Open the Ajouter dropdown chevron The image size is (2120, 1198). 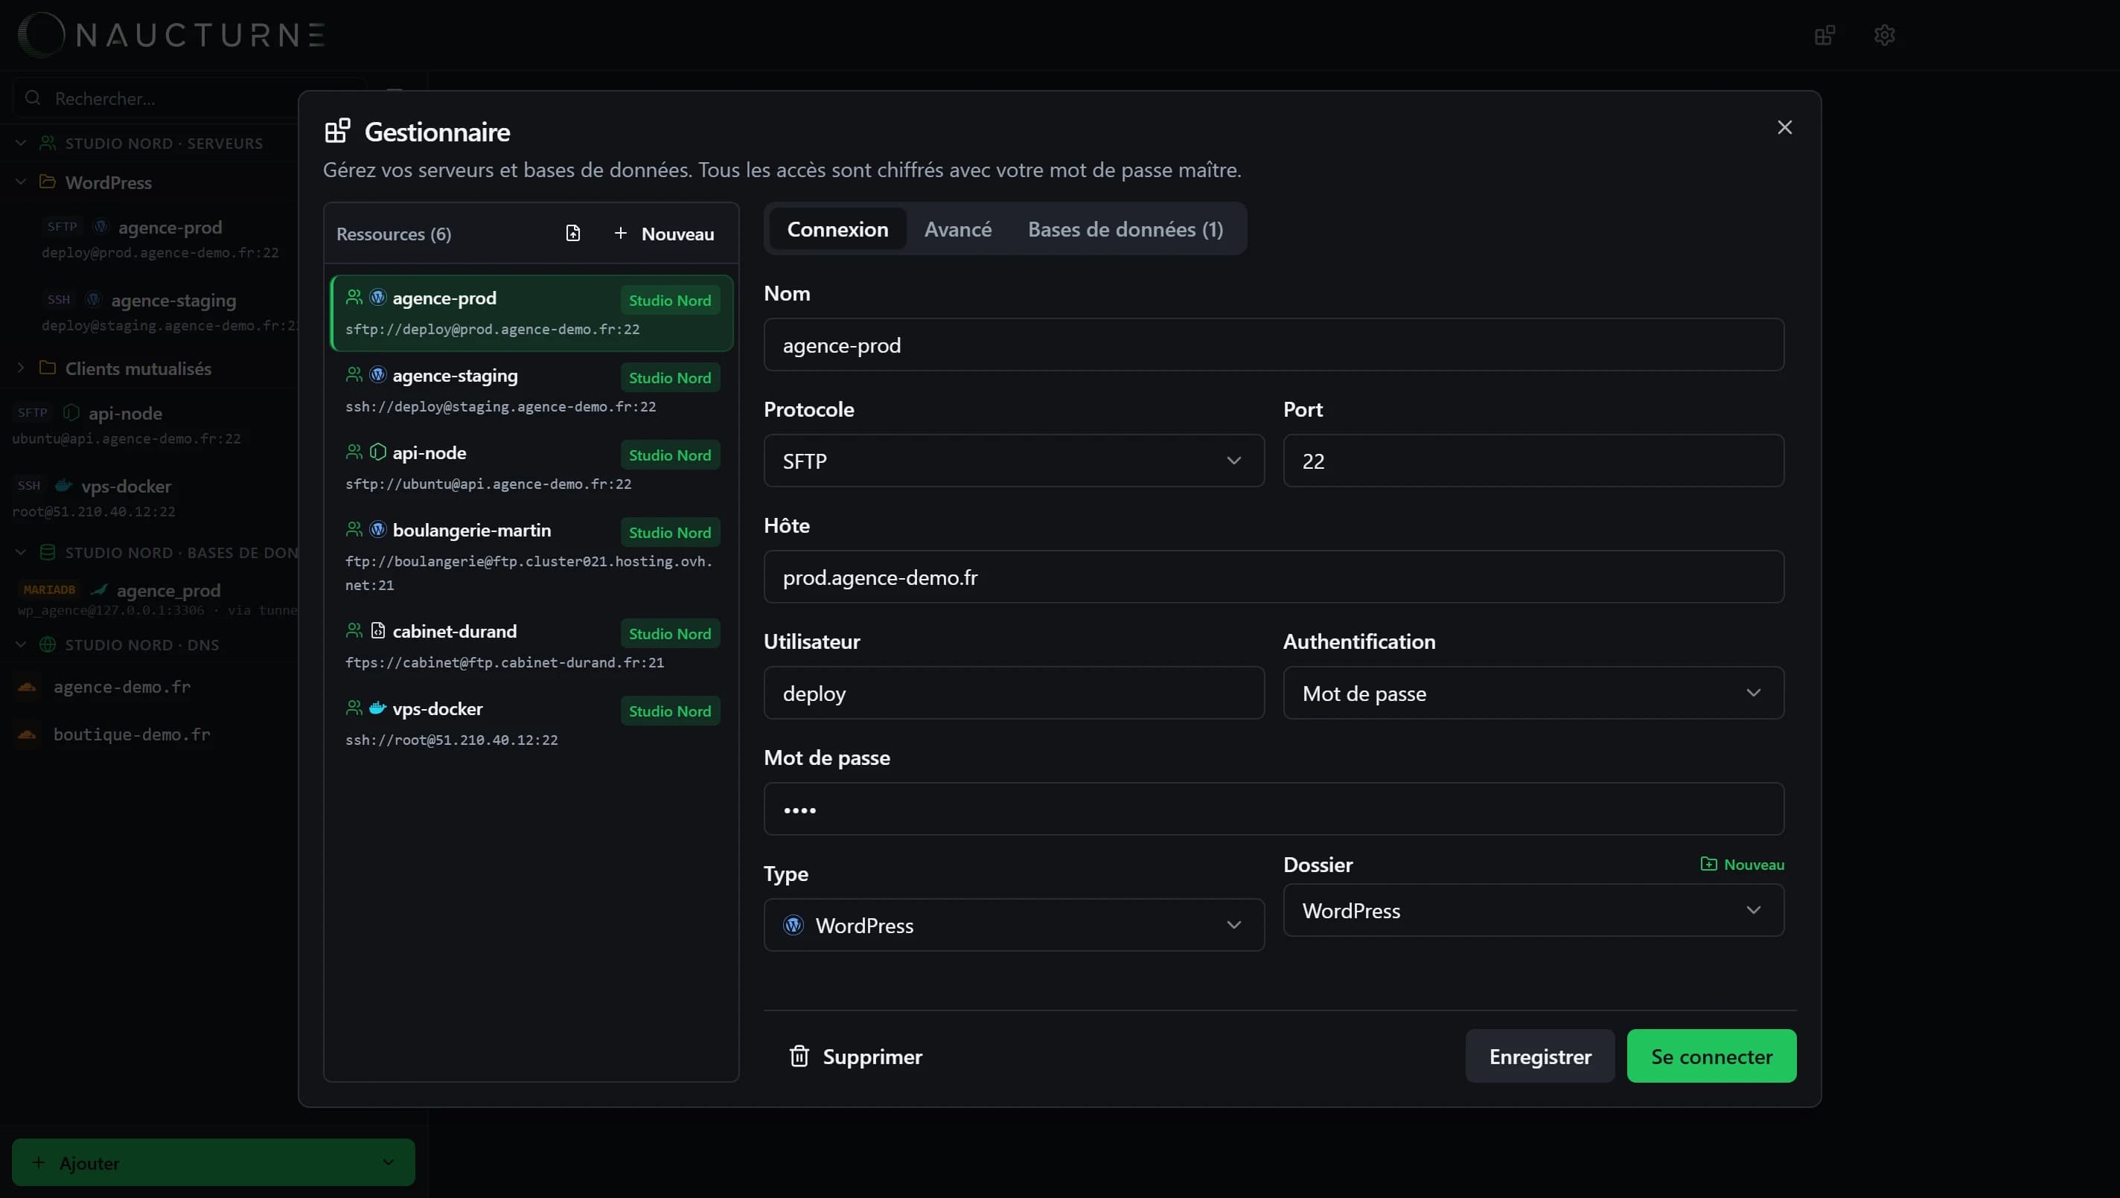(388, 1162)
